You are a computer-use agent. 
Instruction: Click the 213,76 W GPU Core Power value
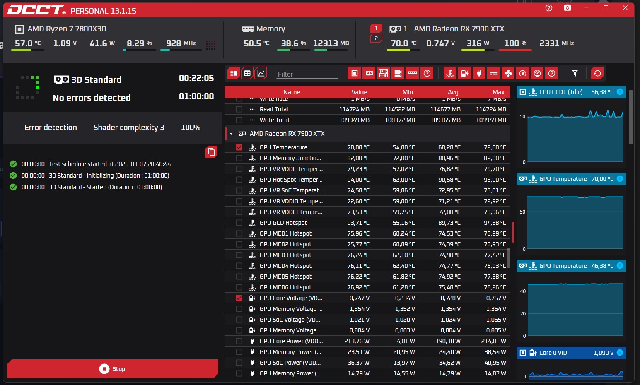(357, 341)
